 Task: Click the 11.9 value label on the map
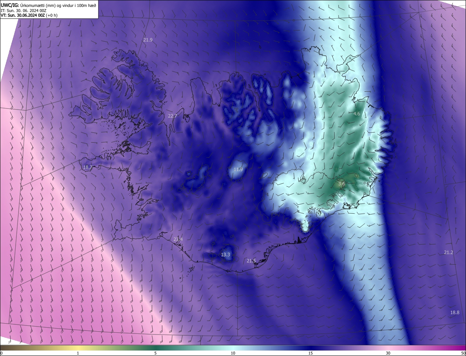click(238, 169)
